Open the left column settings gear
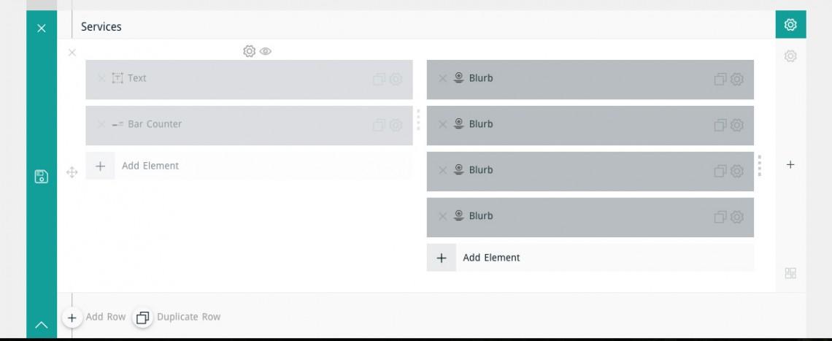This screenshot has height=341, width=832. [x=250, y=51]
